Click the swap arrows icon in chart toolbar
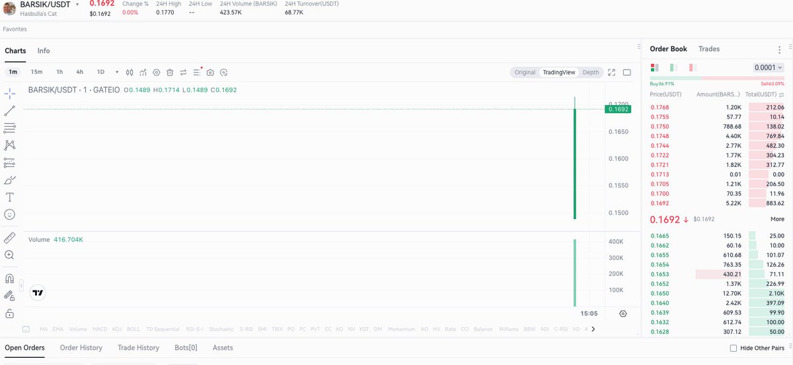 pos(183,73)
